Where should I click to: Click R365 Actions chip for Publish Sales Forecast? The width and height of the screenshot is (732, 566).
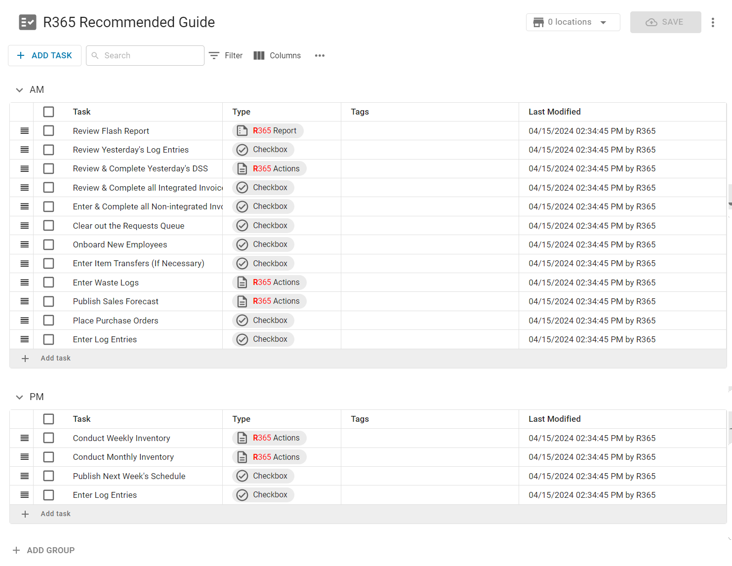coord(269,301)
